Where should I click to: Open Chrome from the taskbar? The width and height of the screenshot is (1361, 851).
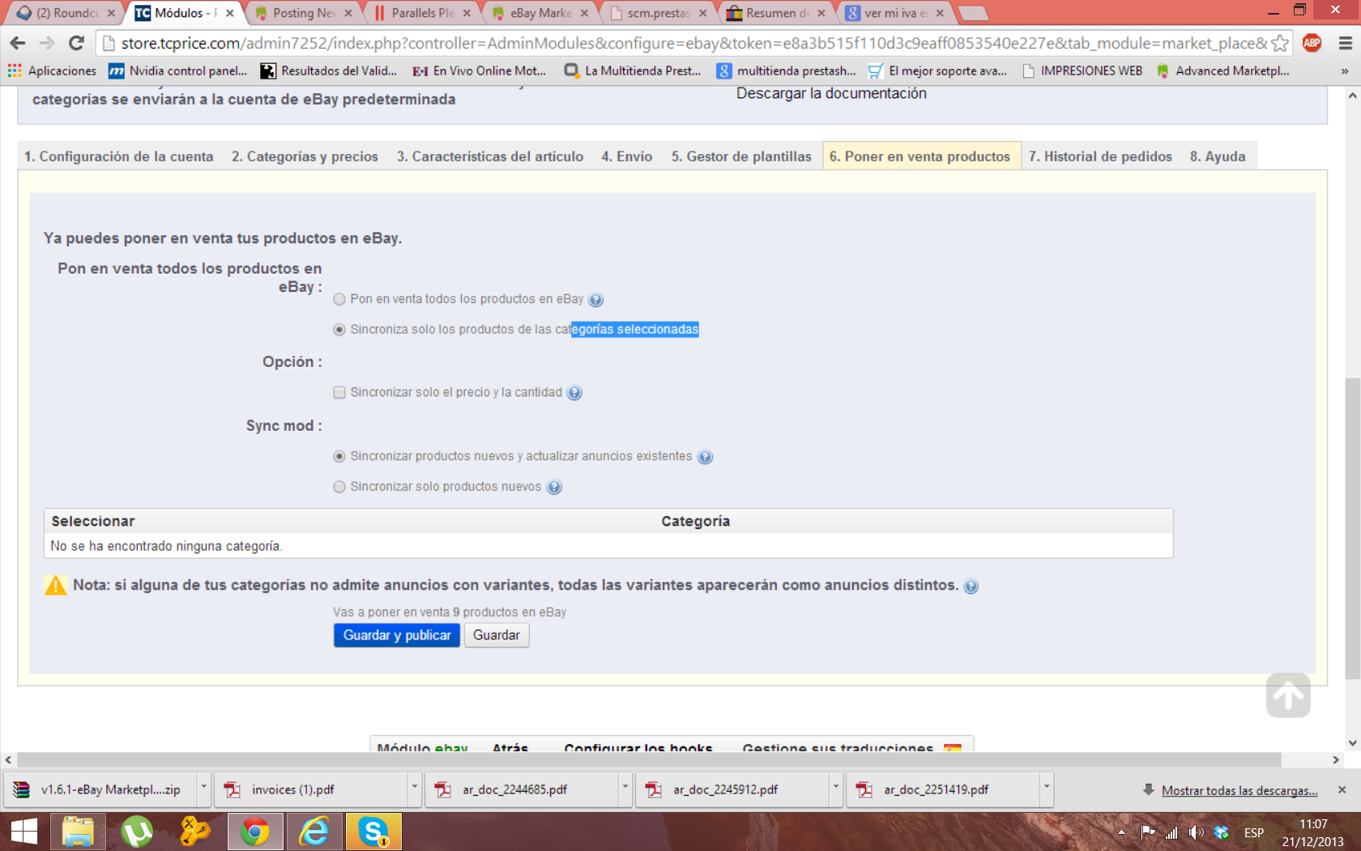click(255, 832)
